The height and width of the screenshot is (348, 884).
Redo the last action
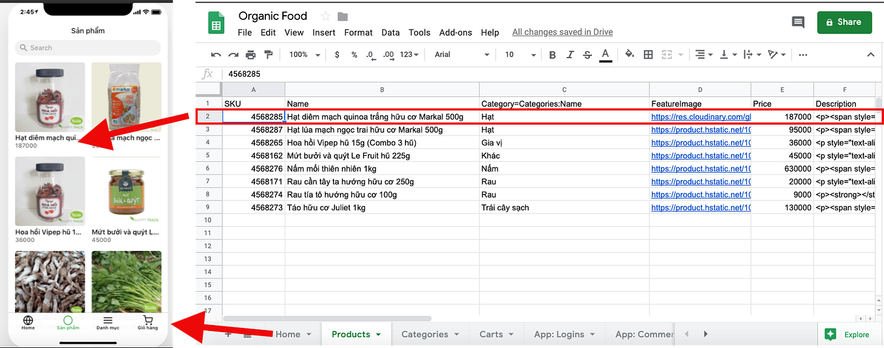point(233,55)
